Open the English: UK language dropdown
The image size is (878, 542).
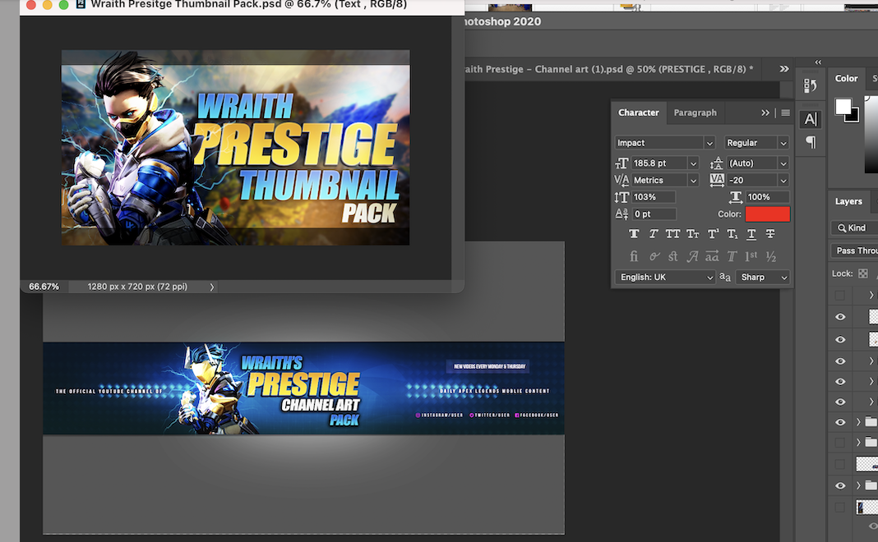(x=665, y=277)
